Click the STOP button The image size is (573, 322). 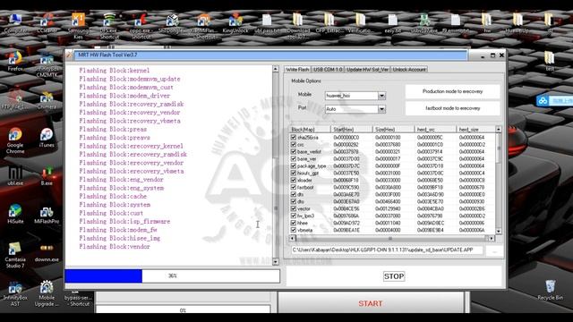pyautogui.click(x=394, y=276)
